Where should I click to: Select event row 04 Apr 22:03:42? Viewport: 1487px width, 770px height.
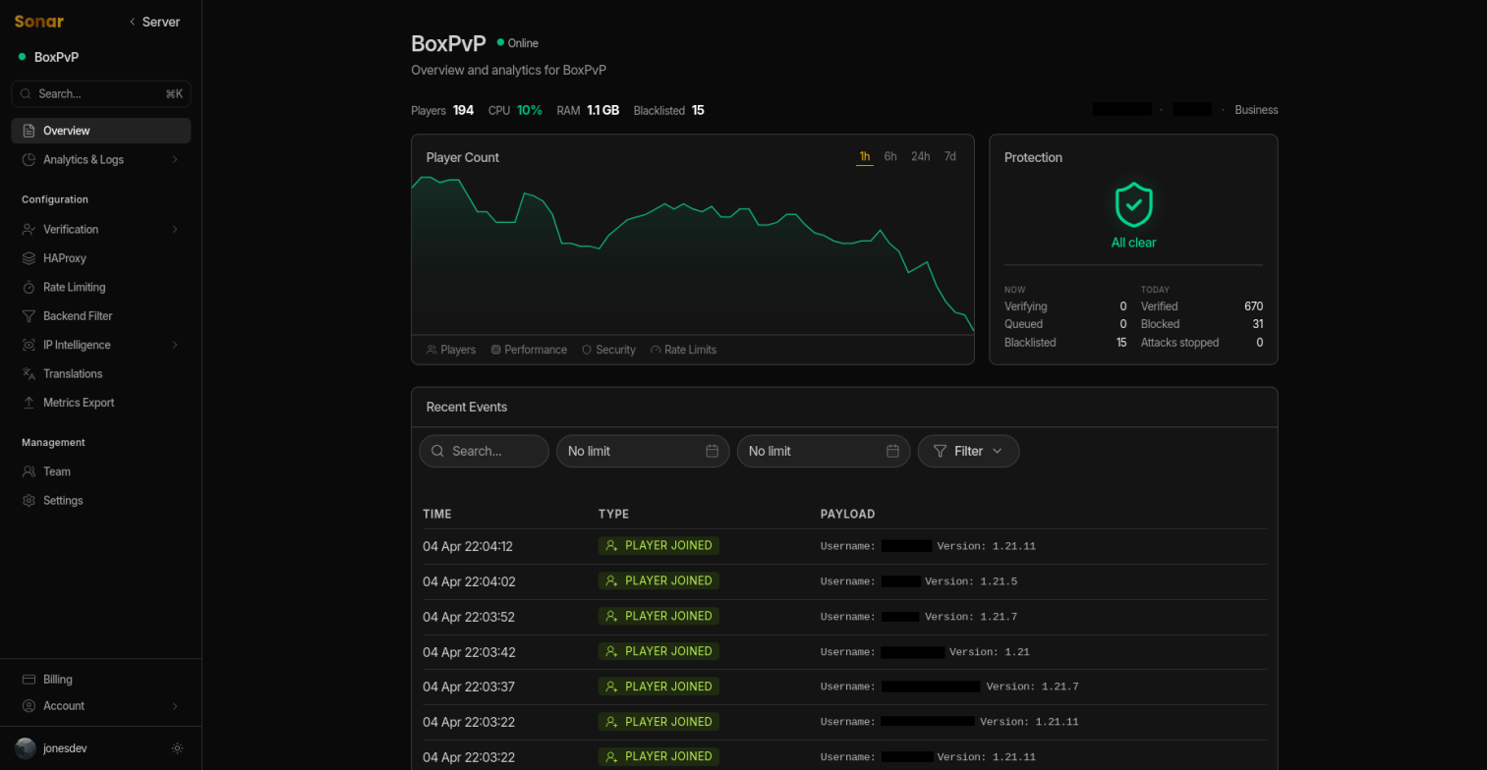[844, 652]
